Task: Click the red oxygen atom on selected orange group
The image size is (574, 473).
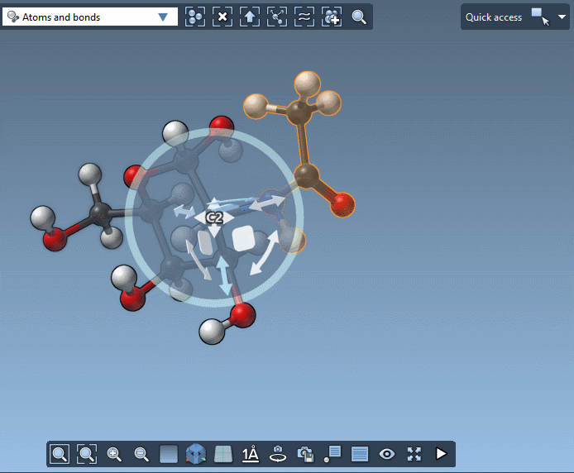Action: pyautogui.click(x=342, y=202)
